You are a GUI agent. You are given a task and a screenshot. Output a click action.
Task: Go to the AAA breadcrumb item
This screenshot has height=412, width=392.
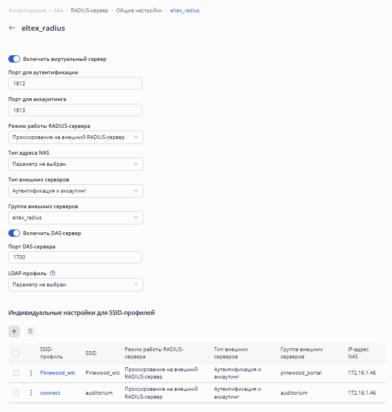(x=58, y=11)
